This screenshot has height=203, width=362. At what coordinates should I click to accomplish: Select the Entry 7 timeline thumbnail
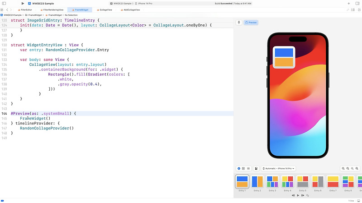tap(333, 182)
